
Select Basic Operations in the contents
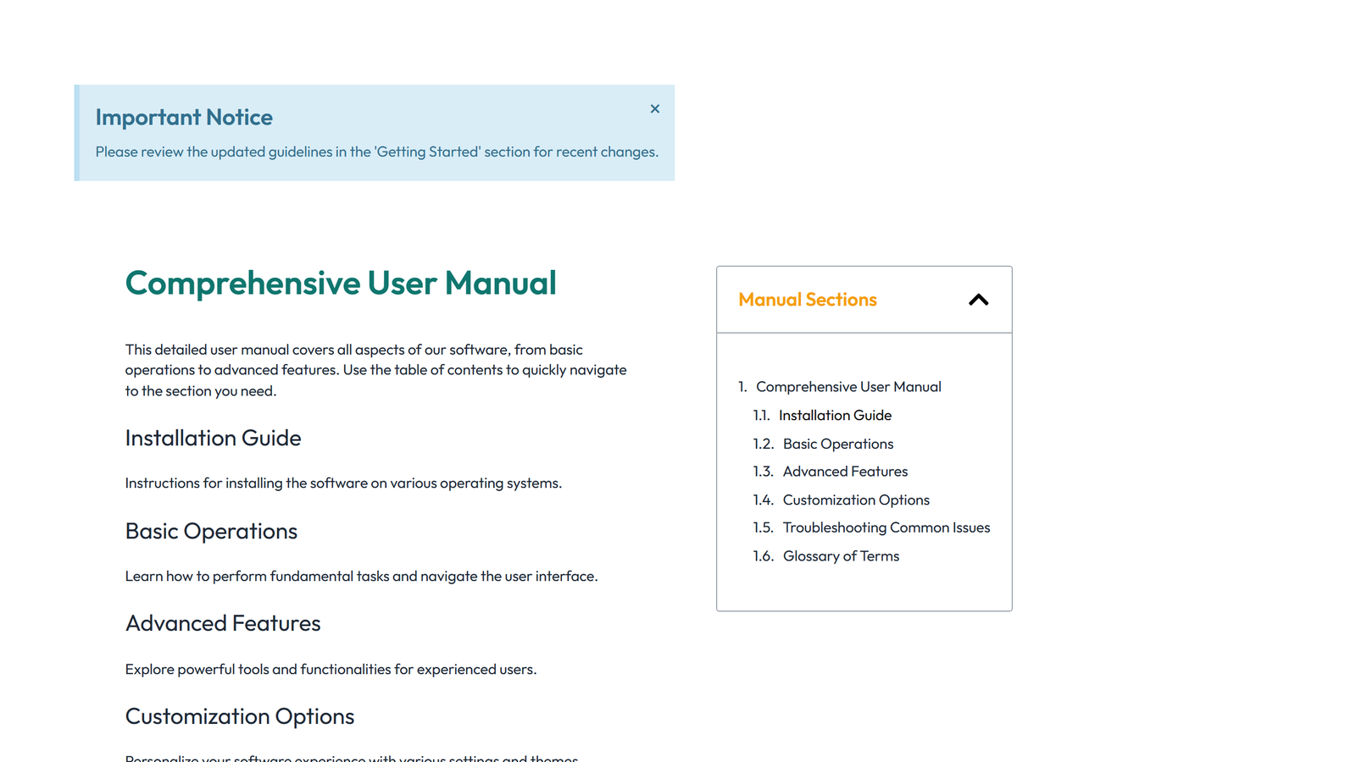point(837,443)
